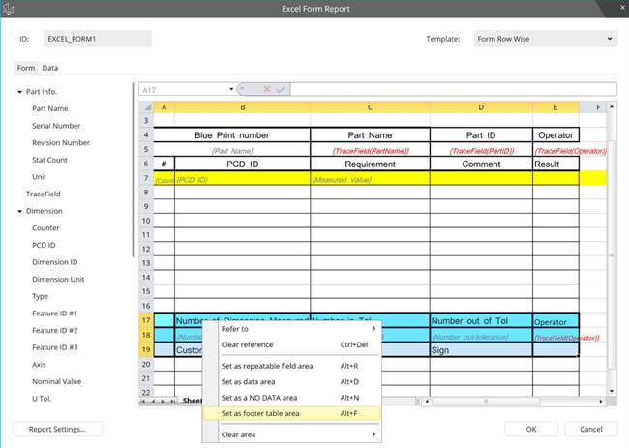629x448 pixels.
Task: Click the confirm checkmark in formula bar
Action: [x=280, y=89]
